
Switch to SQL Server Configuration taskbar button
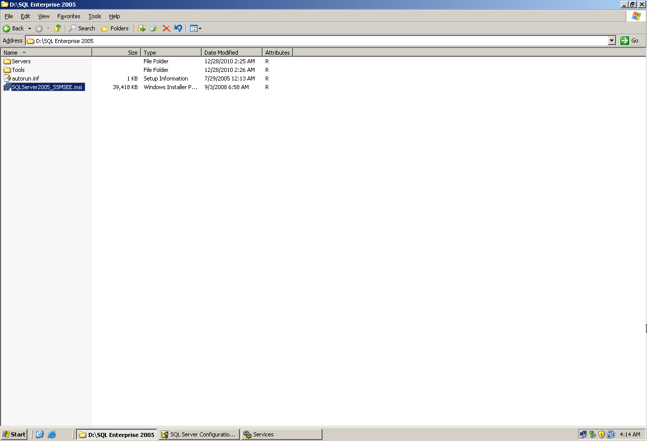[199, 434]
